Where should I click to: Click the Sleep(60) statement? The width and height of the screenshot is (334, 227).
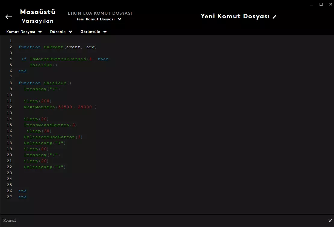coord(36,149)
